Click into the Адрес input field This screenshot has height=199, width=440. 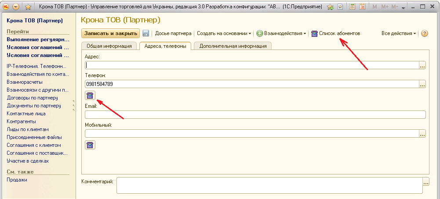click(252, 65)
